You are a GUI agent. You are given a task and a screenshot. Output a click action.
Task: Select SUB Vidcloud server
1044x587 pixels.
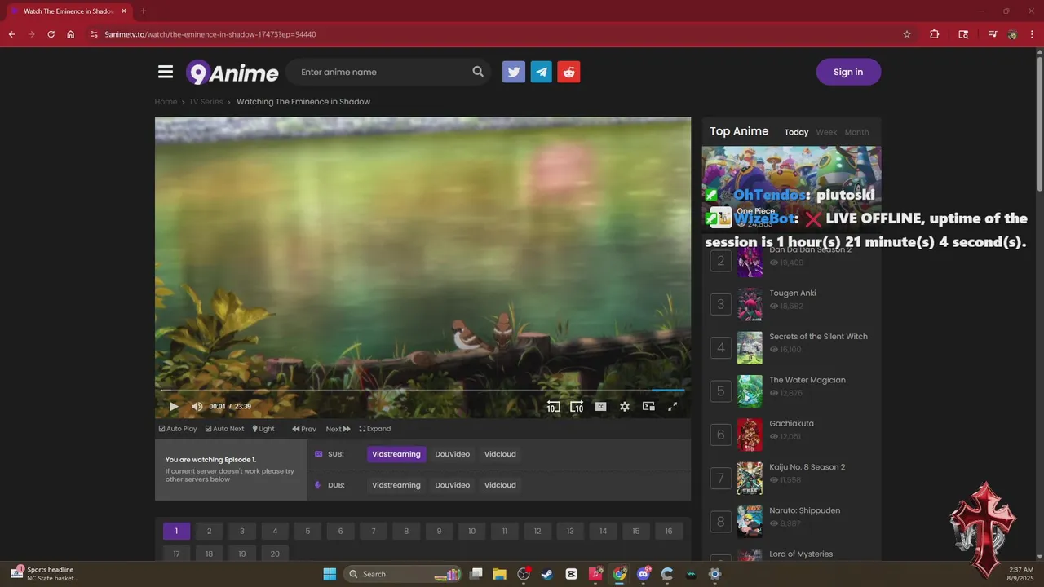coord(500,454)
